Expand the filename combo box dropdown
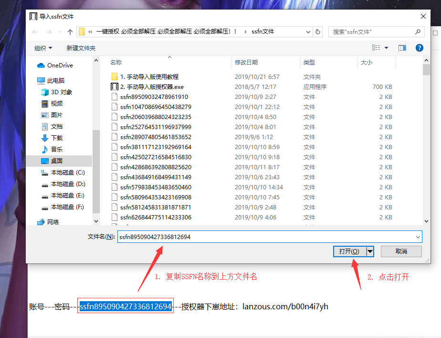 tap(418, 237)
